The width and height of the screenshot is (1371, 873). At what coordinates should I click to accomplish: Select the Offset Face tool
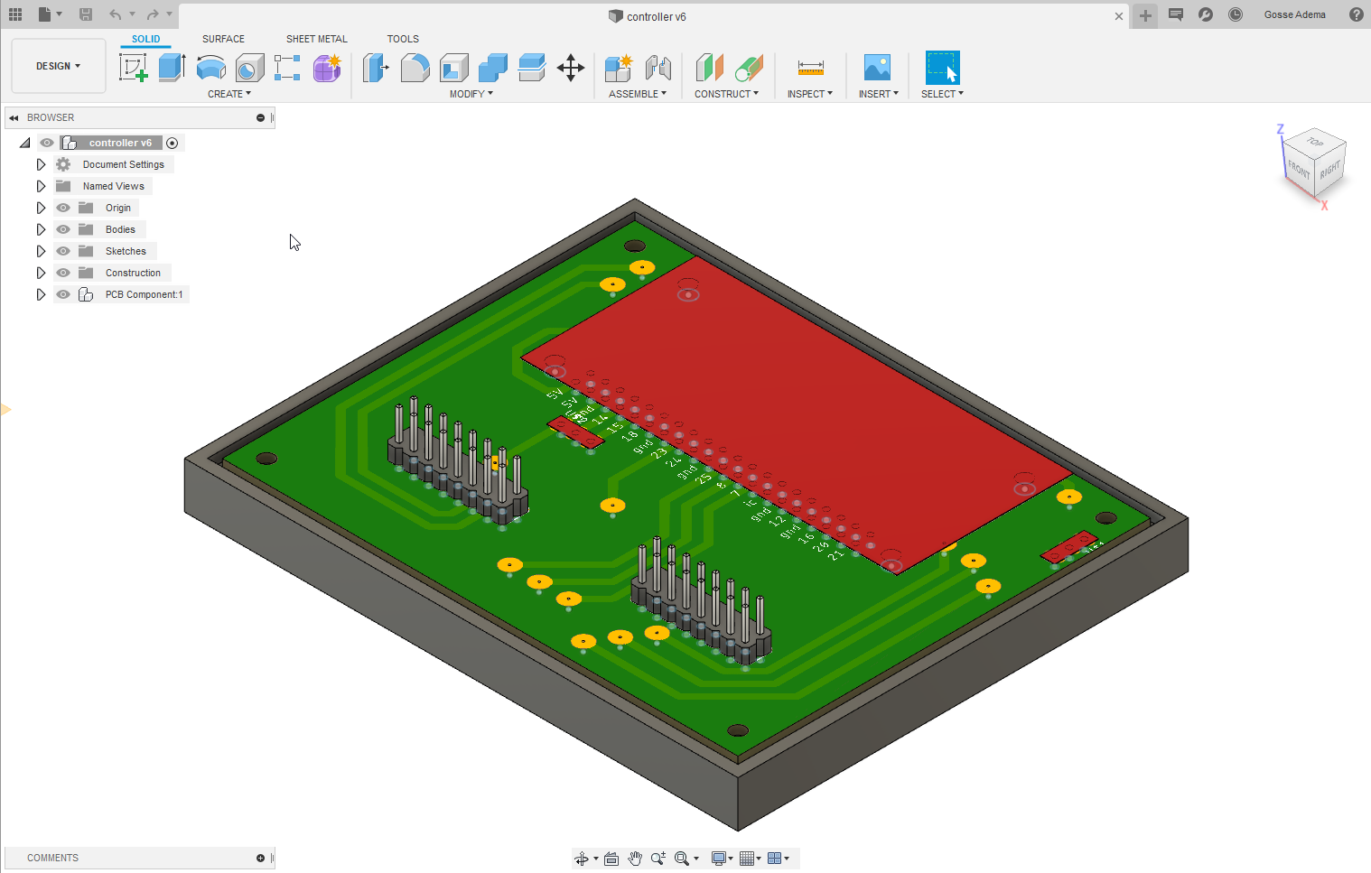tap(531, 68)
